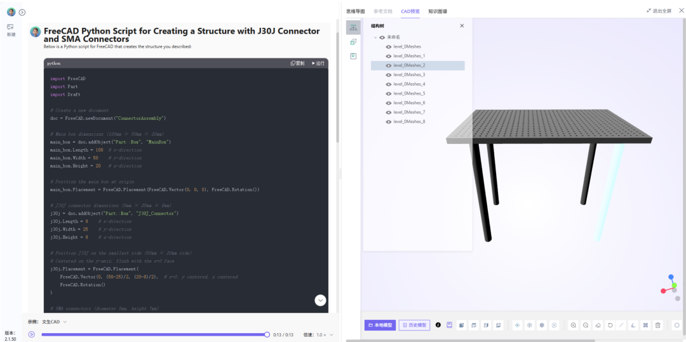Click the 本地模型 button

point(380,325)
